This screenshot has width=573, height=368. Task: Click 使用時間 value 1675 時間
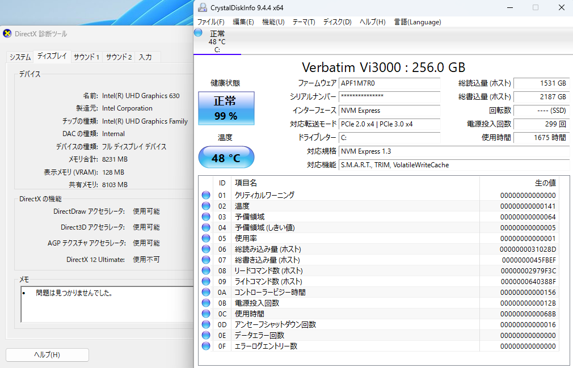point(542,138)
